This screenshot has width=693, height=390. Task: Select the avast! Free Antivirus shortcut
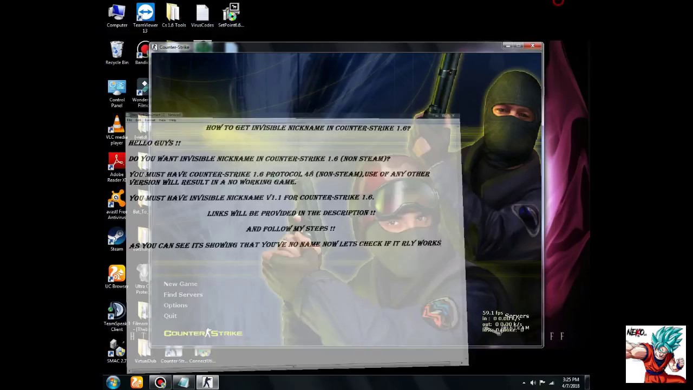tap(116, 206)
